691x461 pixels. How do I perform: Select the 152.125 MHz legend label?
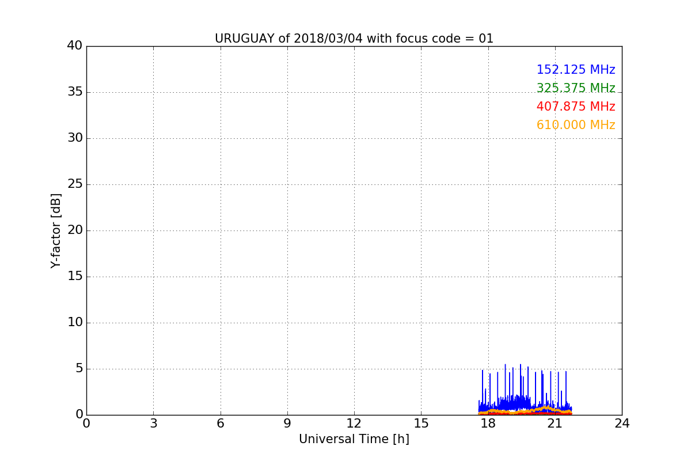click(576, 70)
